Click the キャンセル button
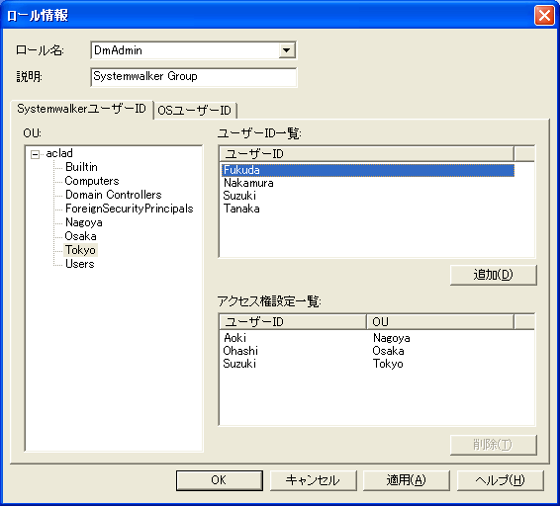 click(313, 480)
